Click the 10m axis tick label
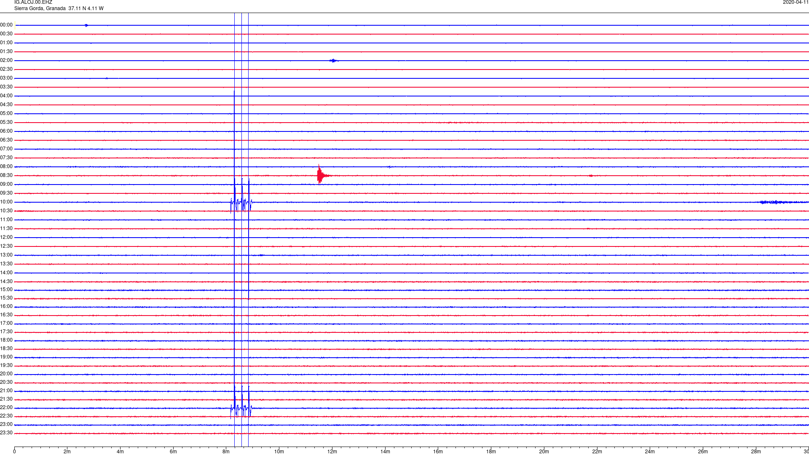The width and height of the screenshot is (809, 455). tap(279, 452)
